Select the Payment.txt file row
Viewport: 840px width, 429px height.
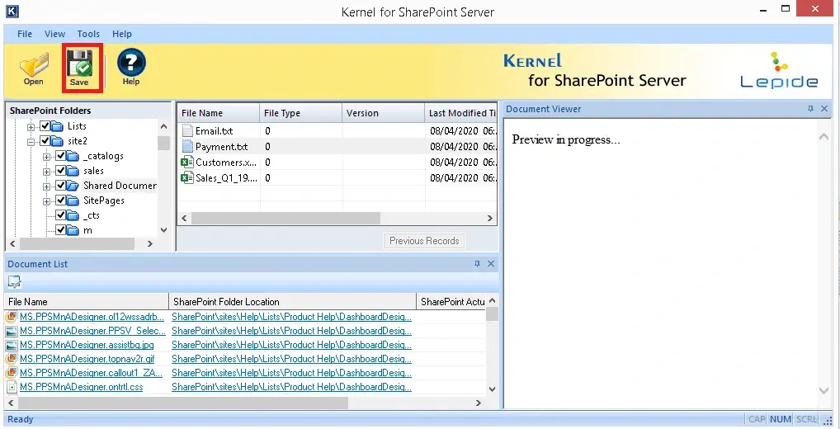(337, 146)
